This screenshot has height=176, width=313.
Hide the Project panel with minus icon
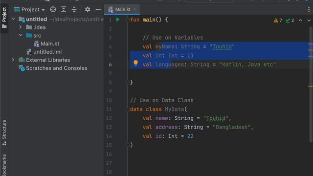pos(98,9)
